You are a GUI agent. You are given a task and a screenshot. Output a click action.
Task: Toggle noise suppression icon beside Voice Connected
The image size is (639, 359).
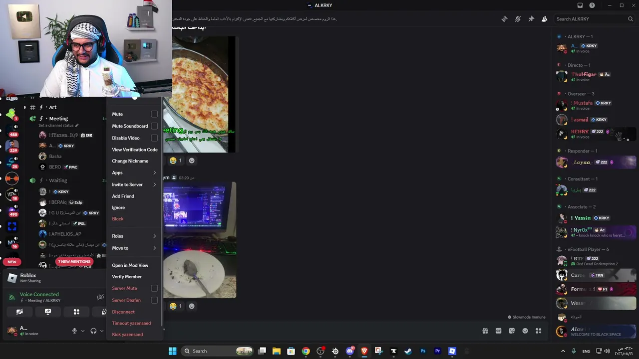coord(100,297)
